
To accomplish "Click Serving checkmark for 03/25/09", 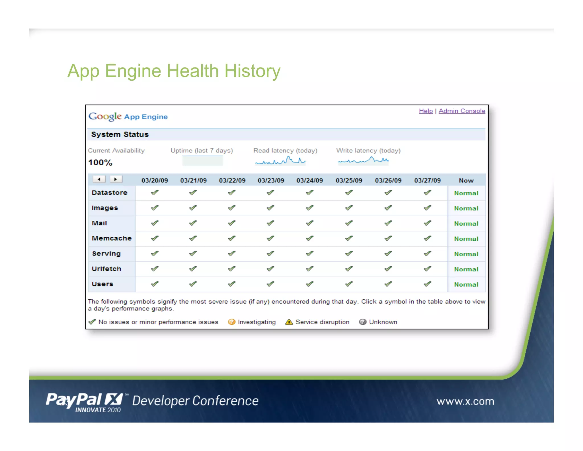I will 349,253.
